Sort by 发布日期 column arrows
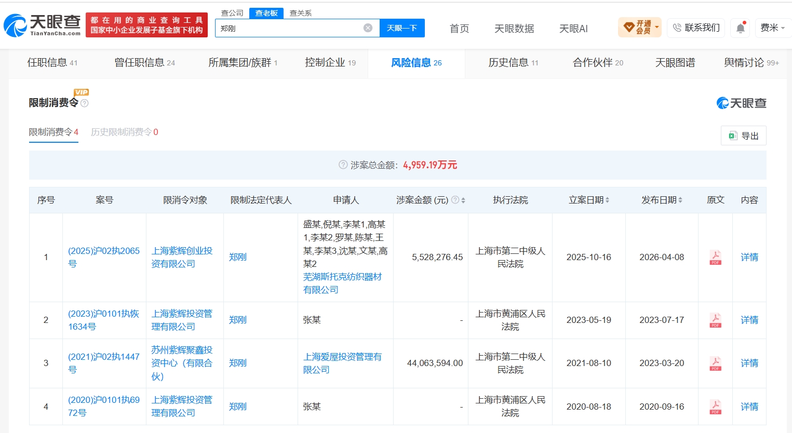 click(680, 200)
